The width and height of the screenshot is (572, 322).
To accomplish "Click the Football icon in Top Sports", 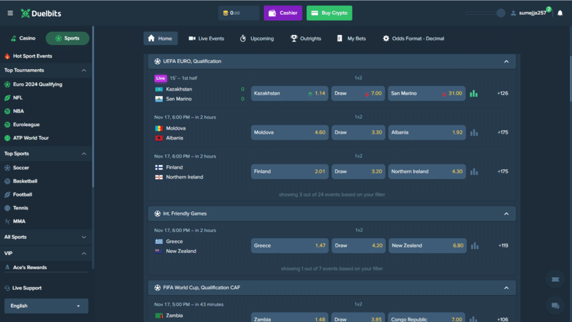I will coord(7,195).
